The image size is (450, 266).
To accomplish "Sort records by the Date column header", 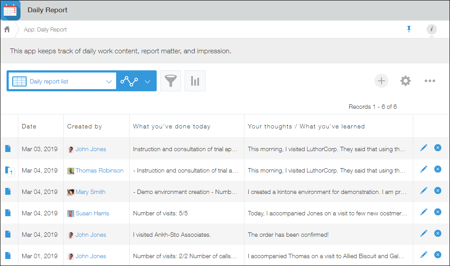I will tap(29, 126).
